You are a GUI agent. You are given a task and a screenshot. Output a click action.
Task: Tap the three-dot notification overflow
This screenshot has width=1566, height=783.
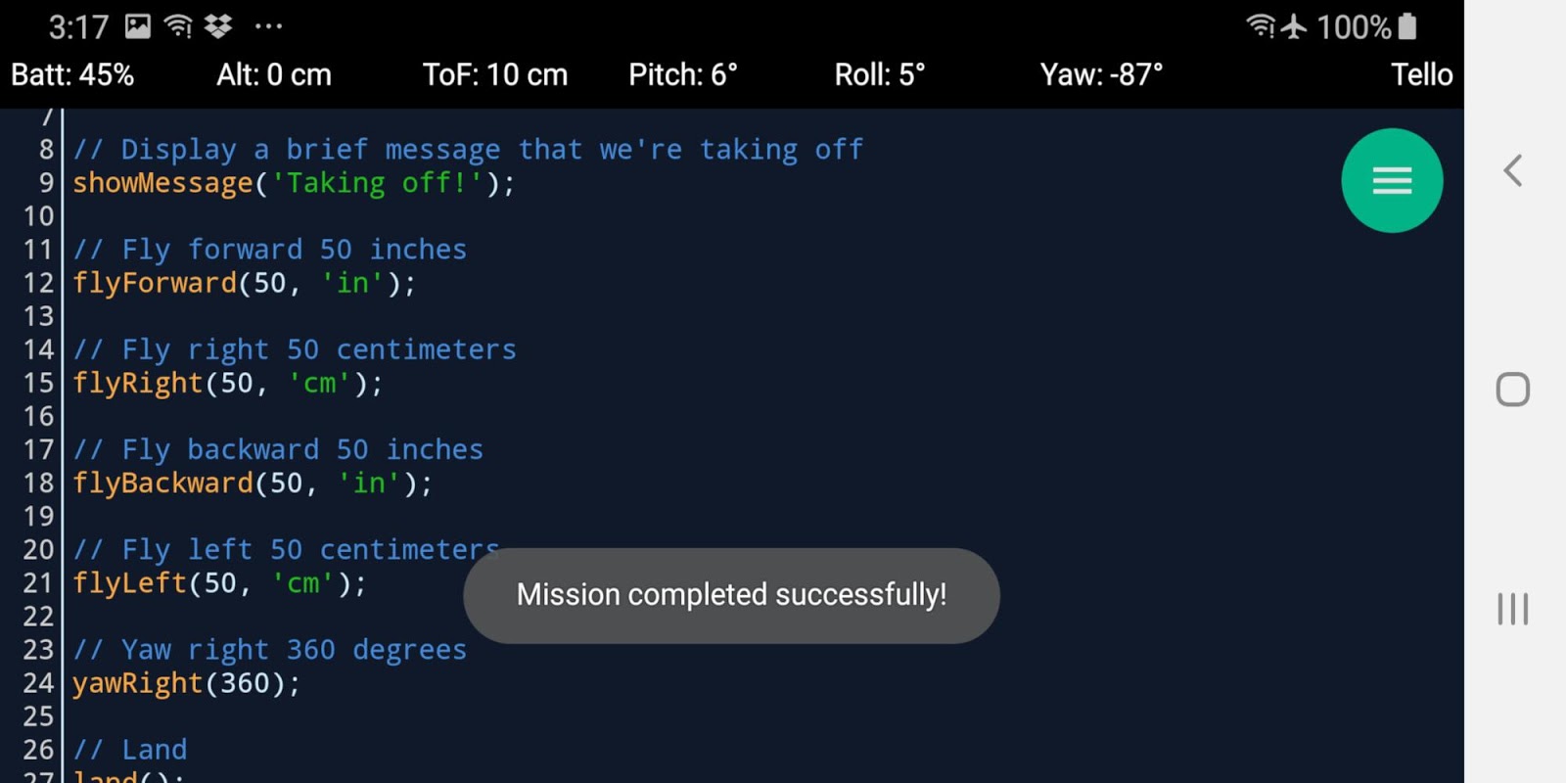point(268,26)
